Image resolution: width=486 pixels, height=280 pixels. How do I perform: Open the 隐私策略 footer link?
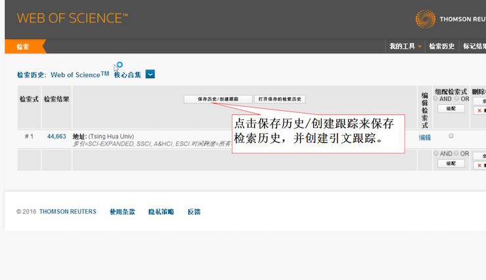[x=161, y=212]
